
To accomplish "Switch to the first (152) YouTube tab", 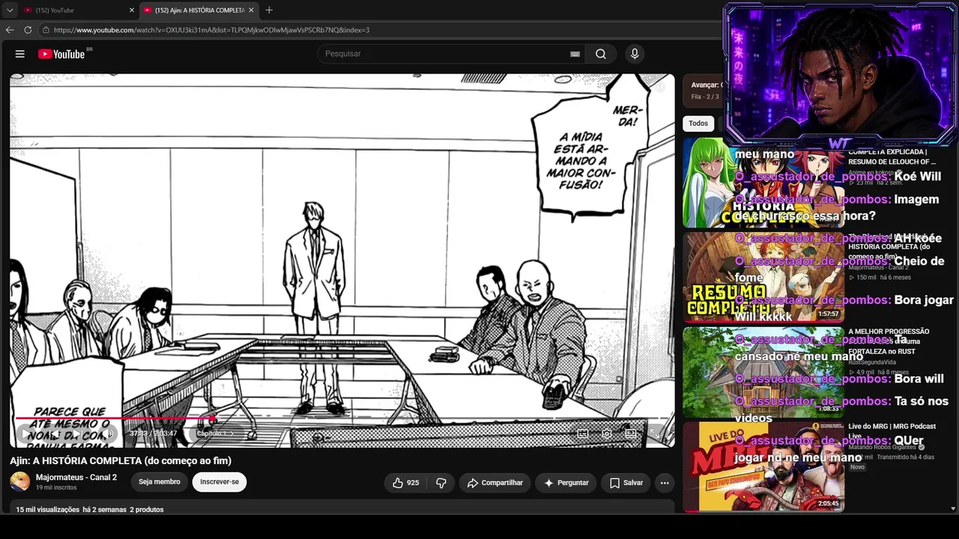I will point(78,10).
